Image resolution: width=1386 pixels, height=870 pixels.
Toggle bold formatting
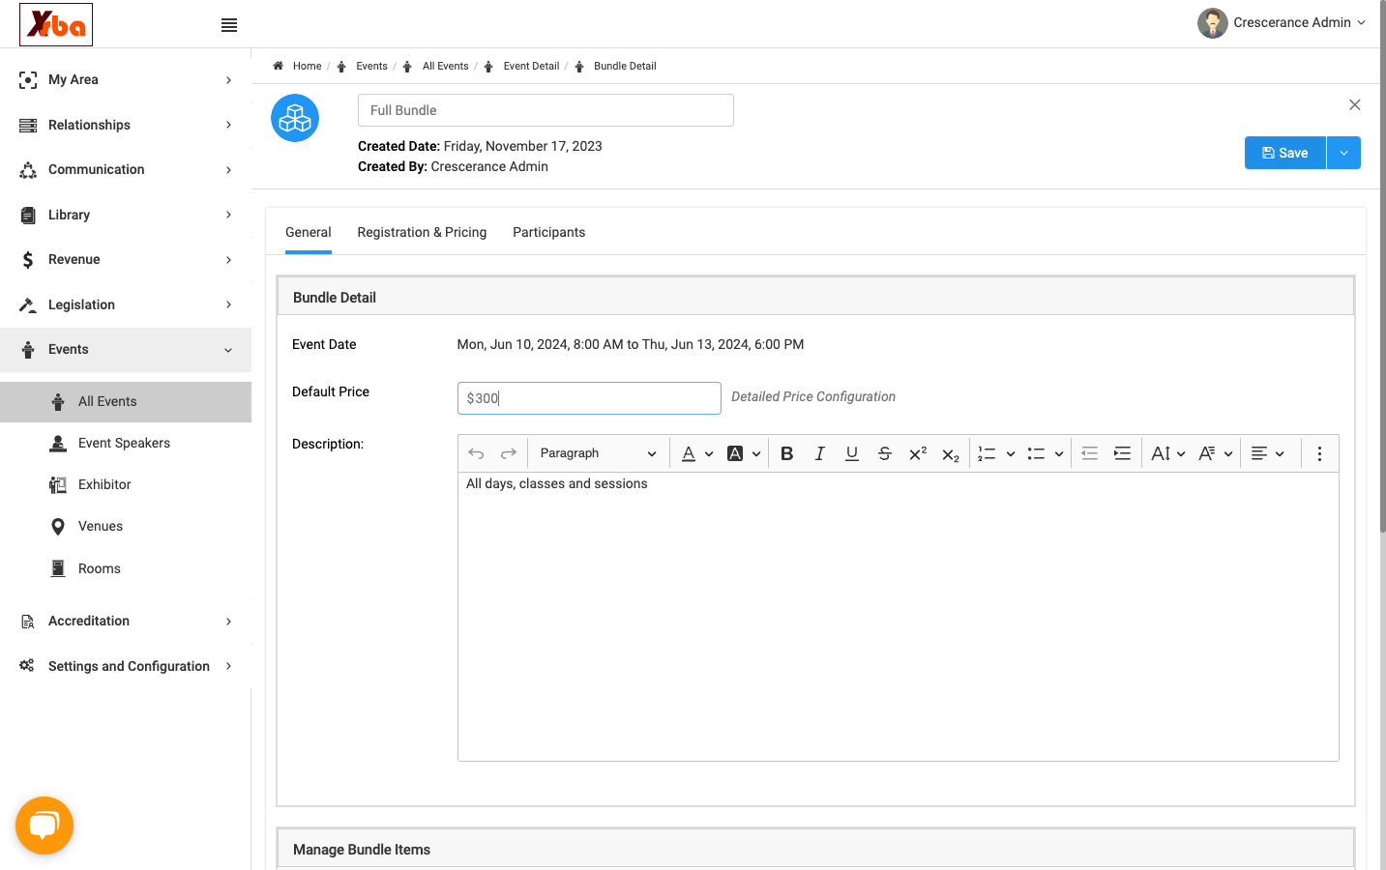pyautogui.click(x=787, y=453)
